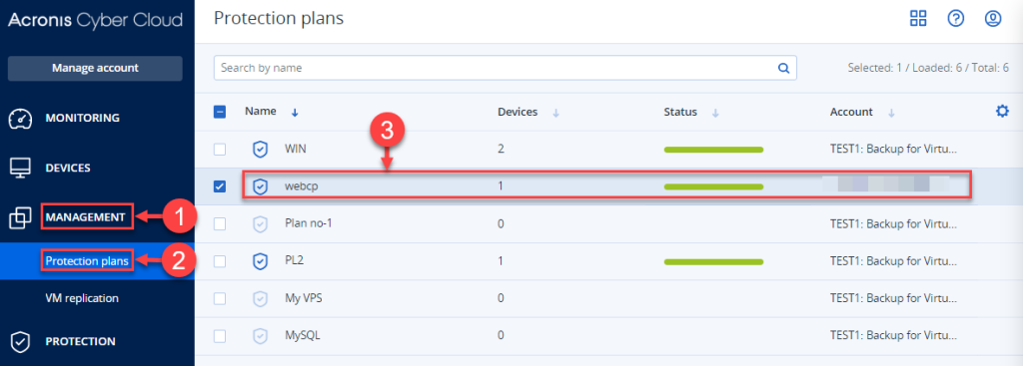
Task: Click the search magnifier icon
Action: pyautogui.click(x=783, y=68)
